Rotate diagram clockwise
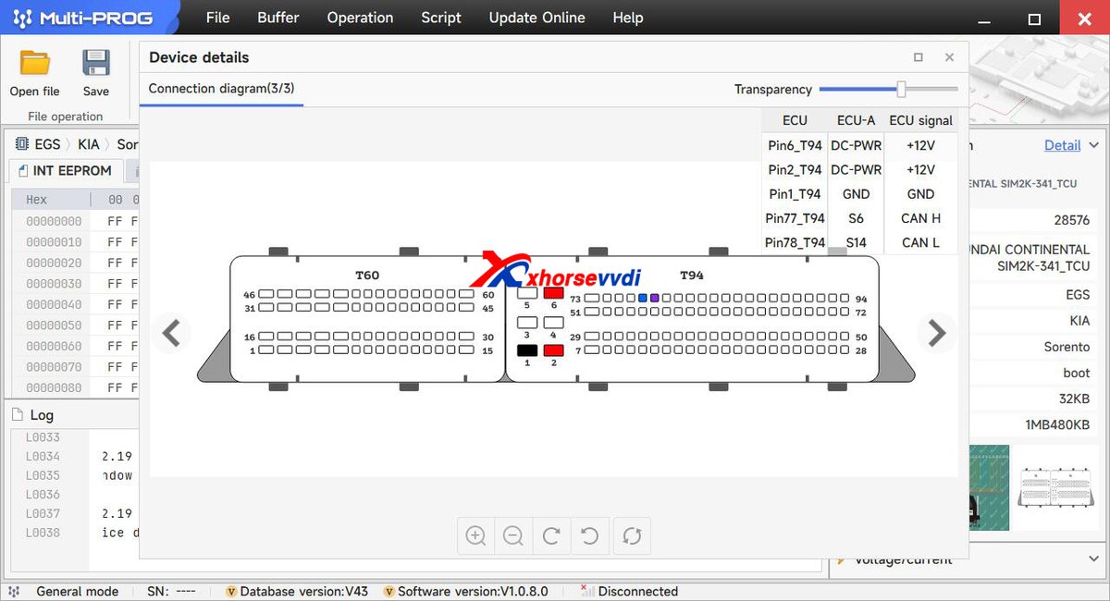1110x601 pixels. [x=551, y=535]
